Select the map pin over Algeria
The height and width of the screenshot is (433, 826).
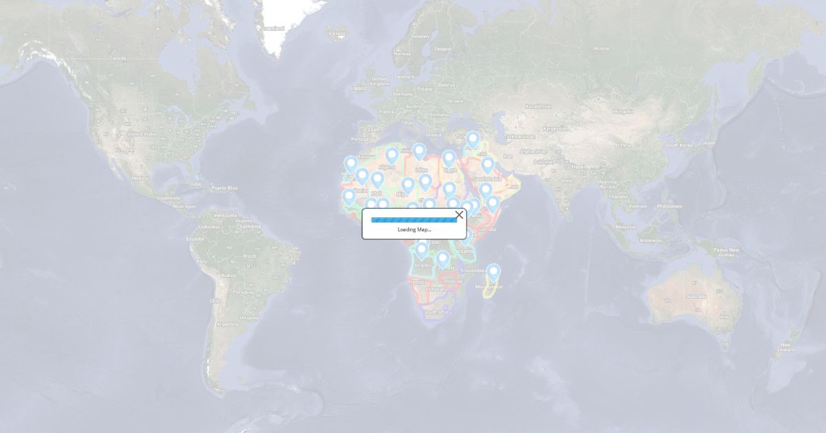[x=392, y=157]
